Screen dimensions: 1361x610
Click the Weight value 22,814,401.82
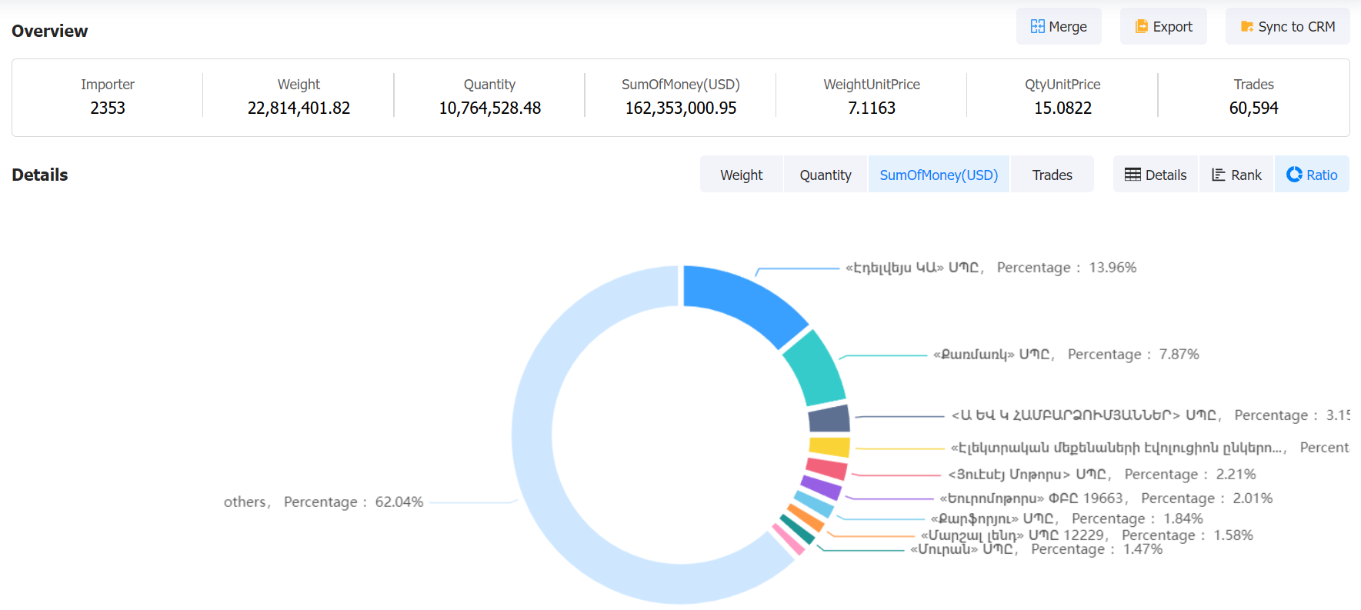299,108
